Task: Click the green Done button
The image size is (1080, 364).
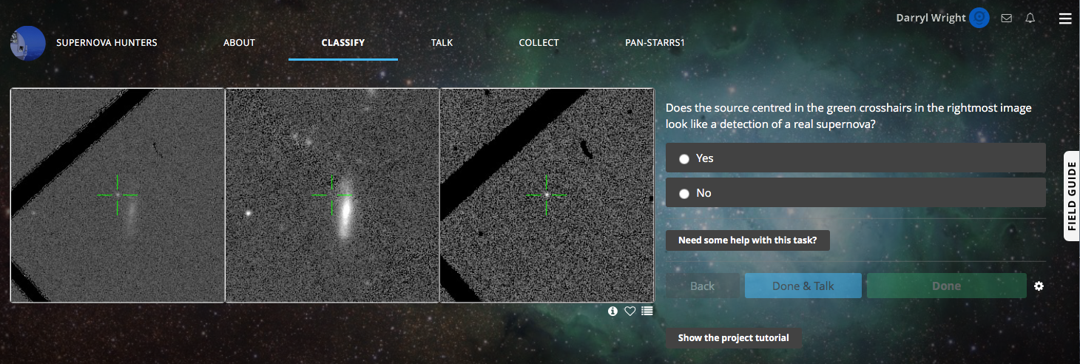Action: (x=947, y=286)
